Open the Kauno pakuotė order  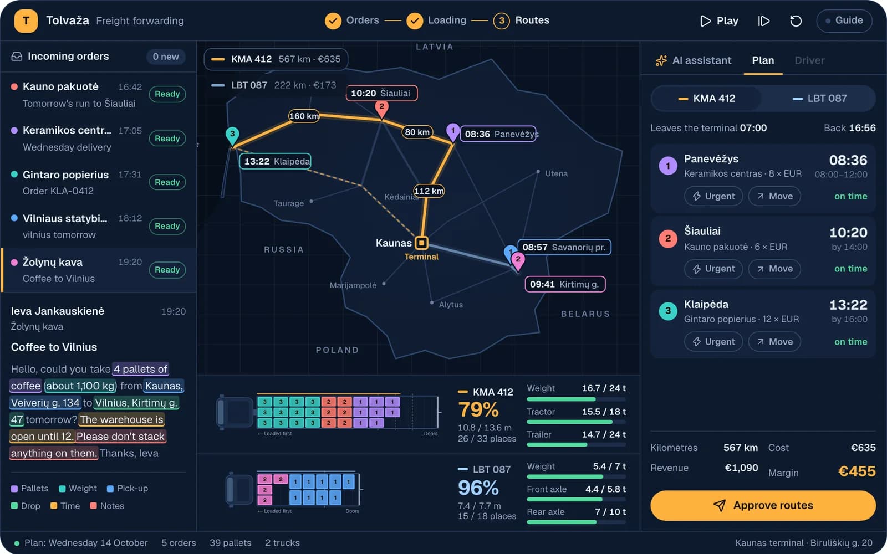click(99, 95)
